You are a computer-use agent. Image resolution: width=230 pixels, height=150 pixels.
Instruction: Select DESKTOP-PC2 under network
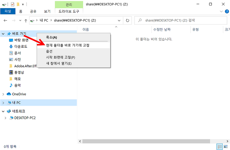(25, 118)
